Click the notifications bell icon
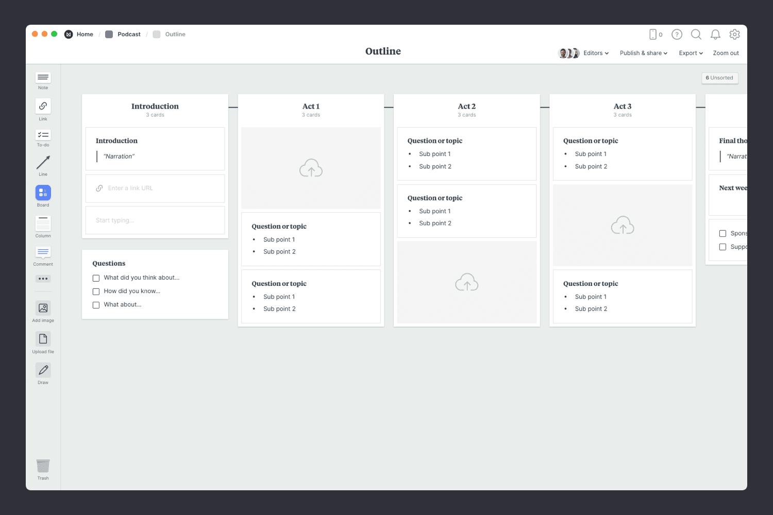The image size is (773, 515). (x=715, y=35)
